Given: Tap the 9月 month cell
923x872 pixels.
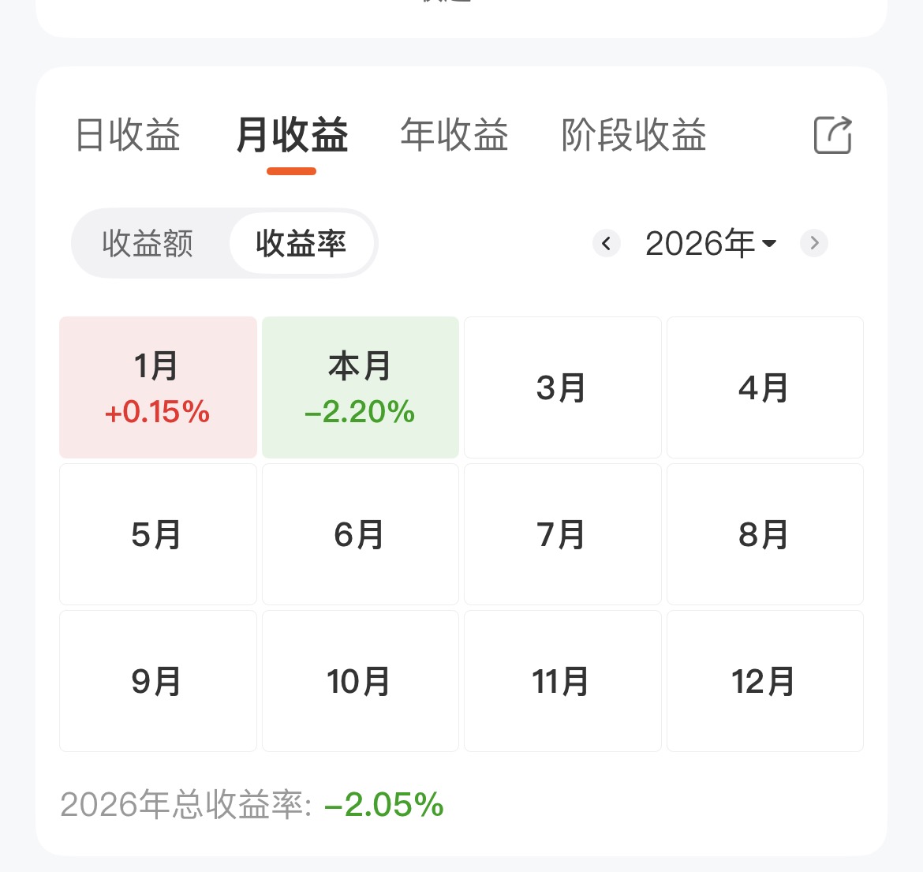Looking at the screenshot, I should click(158, 681).
